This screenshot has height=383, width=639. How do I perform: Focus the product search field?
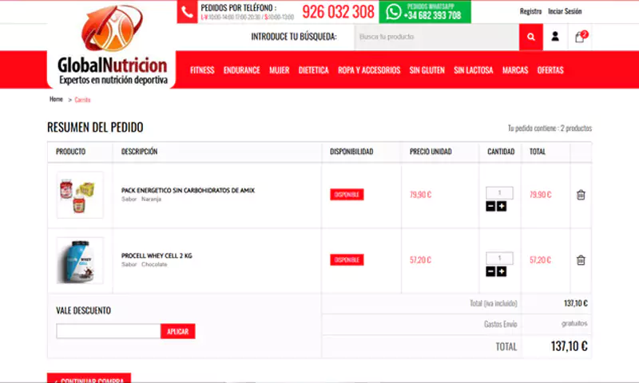click(x=436, y=37)
